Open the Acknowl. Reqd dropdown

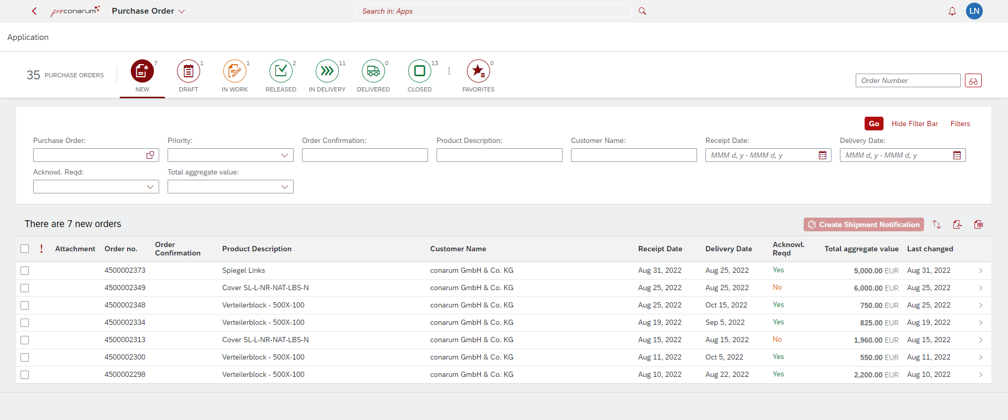tap(150, 187)
